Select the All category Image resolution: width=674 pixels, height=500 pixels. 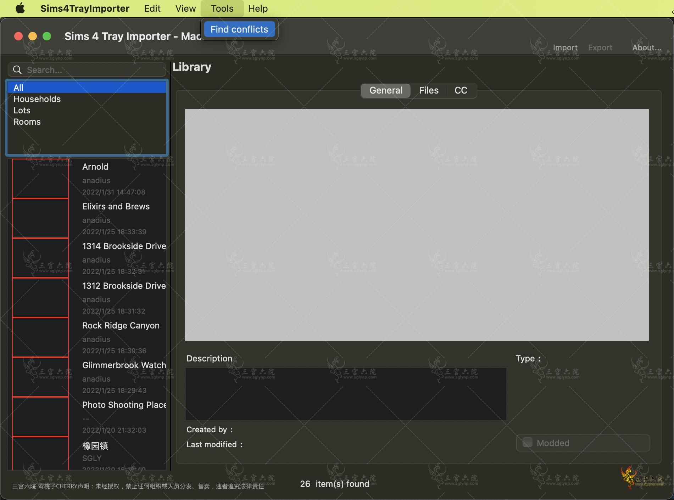(x=87, y=88)
